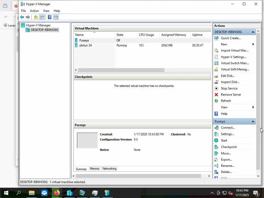Click the Up one level folder icon
Image resolution: width=264 pixels, height=198 pixels.
36,17
